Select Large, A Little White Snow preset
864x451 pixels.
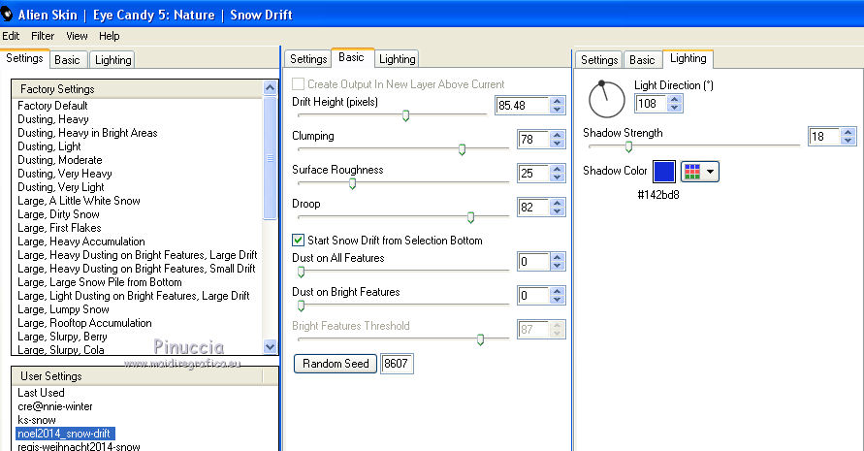point(79,201)
